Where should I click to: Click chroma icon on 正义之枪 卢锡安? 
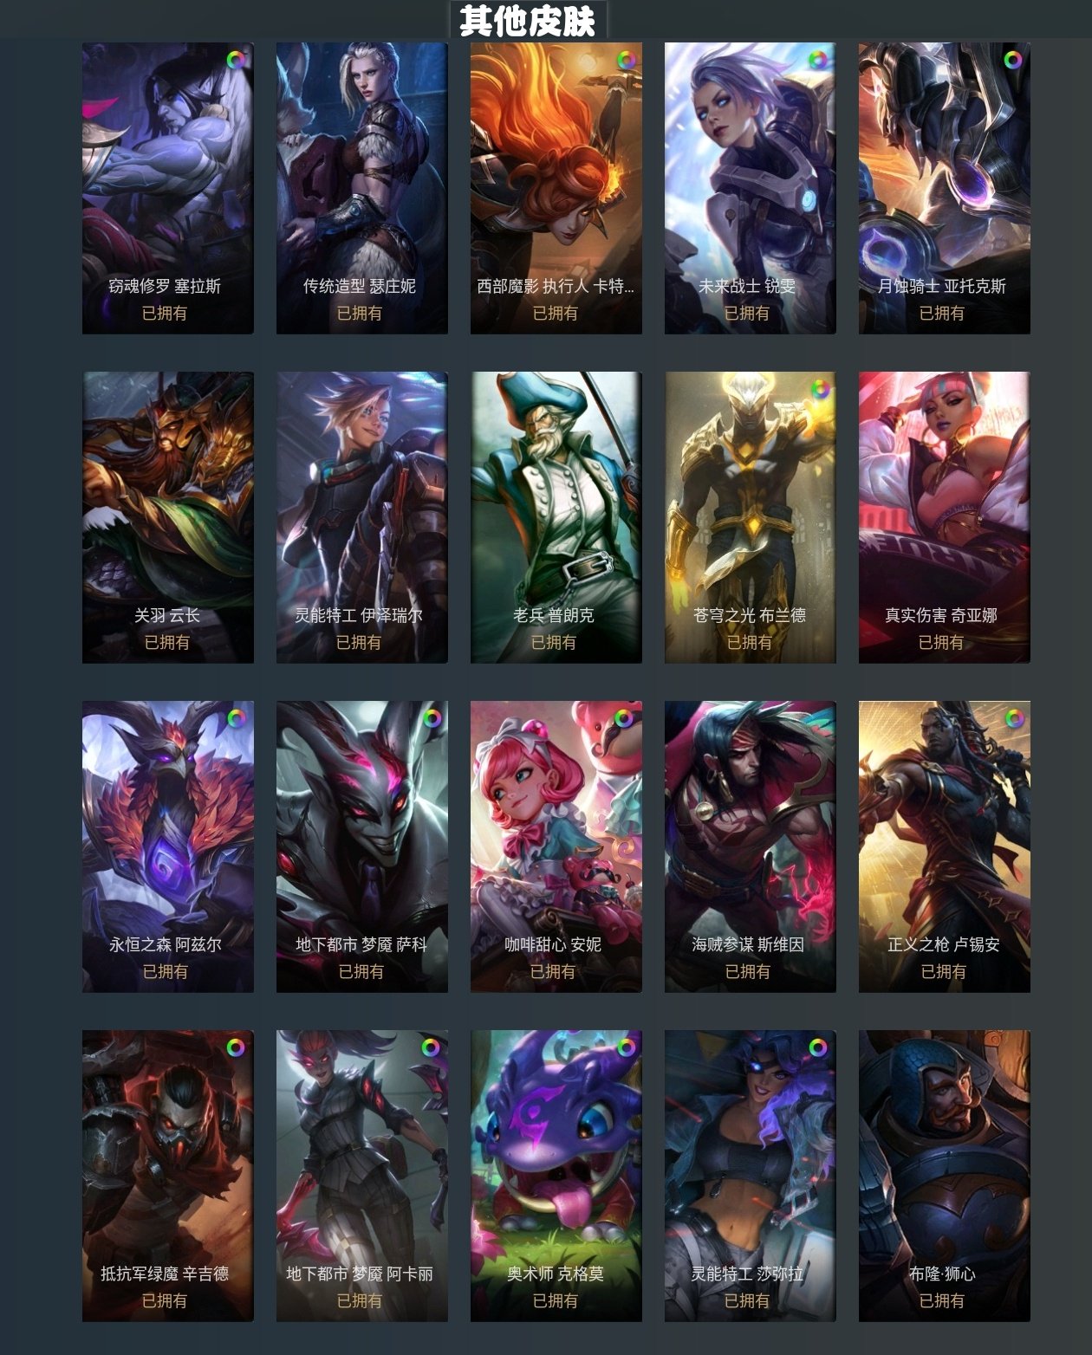[x=1014, y=718]
